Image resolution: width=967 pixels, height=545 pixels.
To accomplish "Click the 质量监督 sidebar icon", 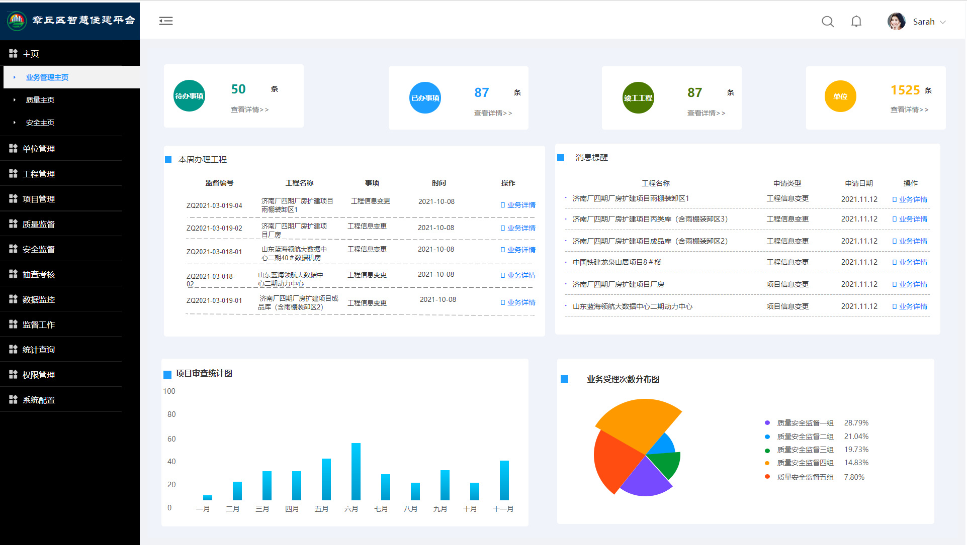I will point(14,224).
